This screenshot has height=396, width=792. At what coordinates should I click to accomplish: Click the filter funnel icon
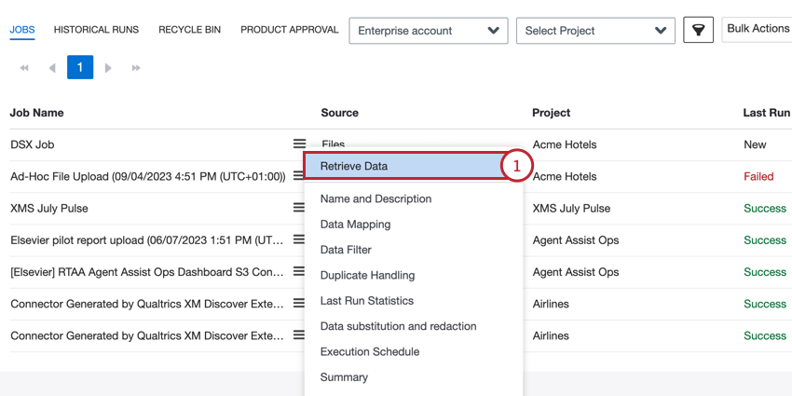point(698,30)
